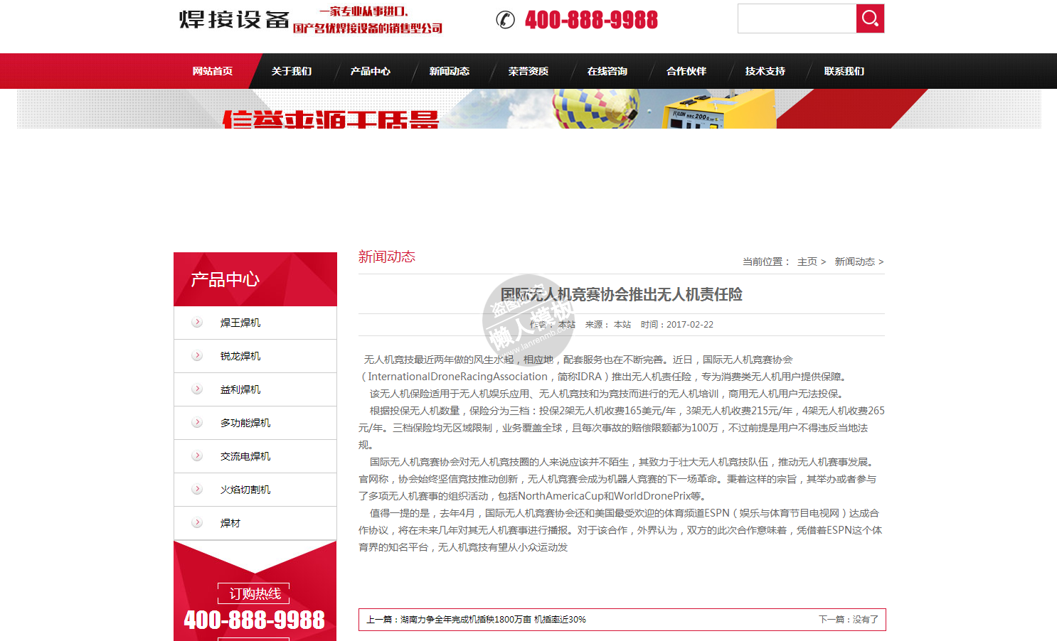Click arrow bullet icon next to 锐龙焊机

(x=197, y=356)
